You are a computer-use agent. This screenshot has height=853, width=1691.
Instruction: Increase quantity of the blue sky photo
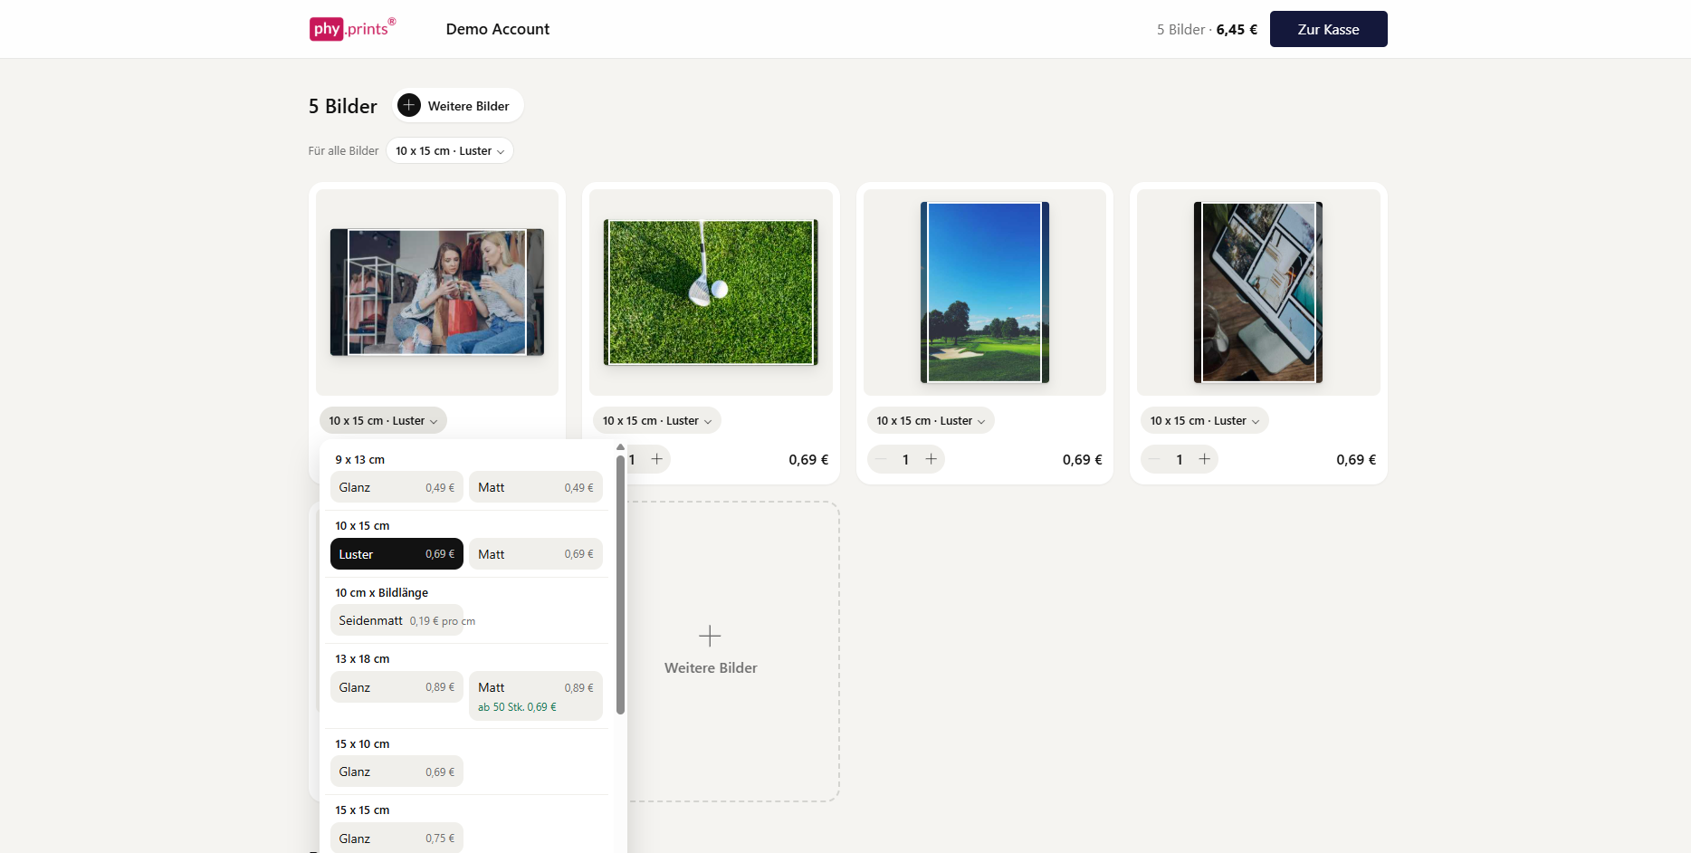pyautogui.click(x=931, y=459)
